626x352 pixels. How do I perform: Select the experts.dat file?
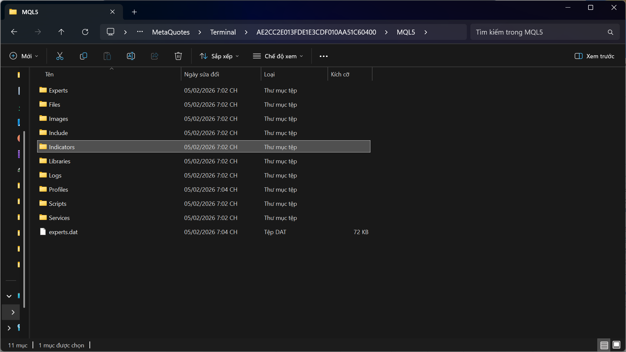point(204,232)
